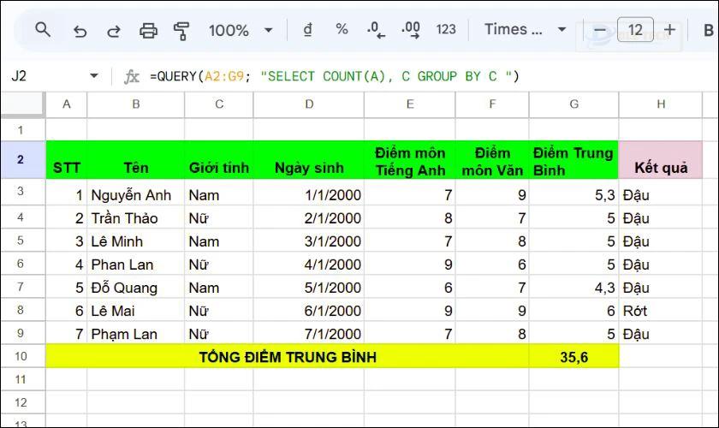
Task: Click the select-all corner box
Action: pyautogui.click(x=22, y=104)
